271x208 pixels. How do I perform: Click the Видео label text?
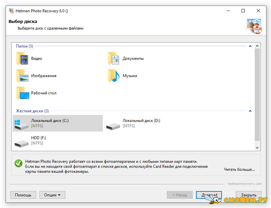pos(36,58)
